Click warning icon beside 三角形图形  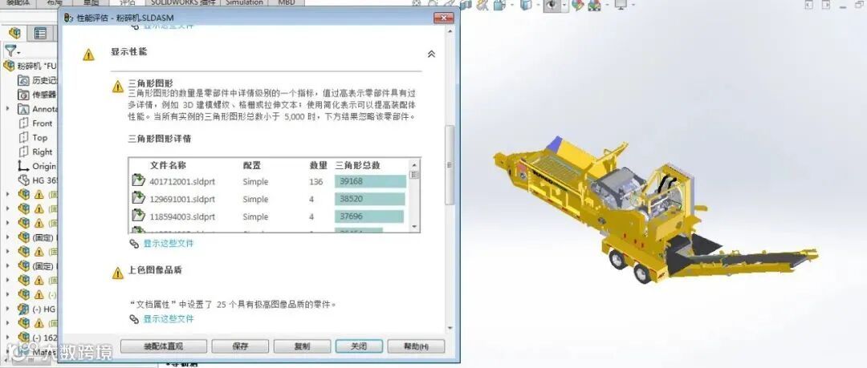pos(118,87)
